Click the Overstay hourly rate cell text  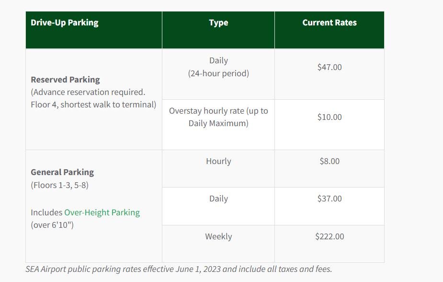tap(218, 117)
